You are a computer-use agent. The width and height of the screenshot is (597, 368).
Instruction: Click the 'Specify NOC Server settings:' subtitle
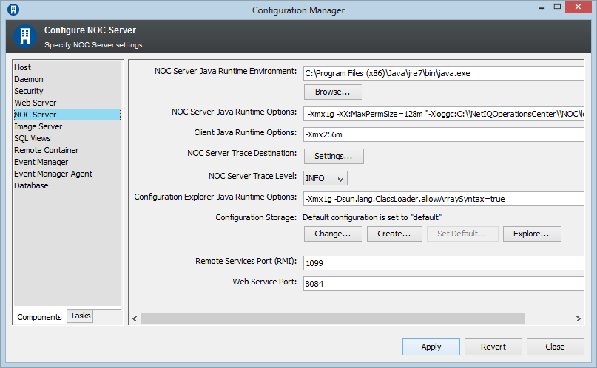pos(94,45)
